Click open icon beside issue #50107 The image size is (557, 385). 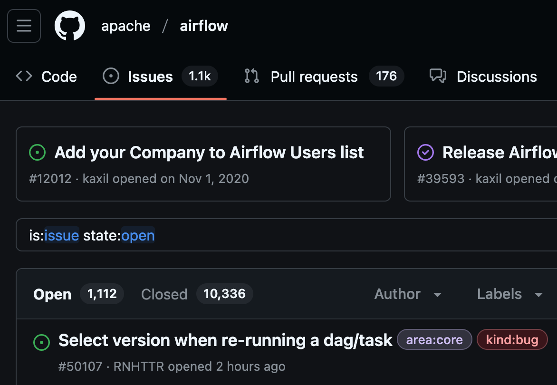coord(42,342)
